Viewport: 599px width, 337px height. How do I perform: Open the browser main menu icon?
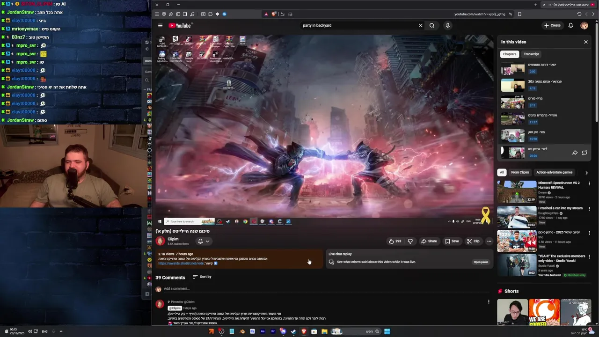coord(157,14)
